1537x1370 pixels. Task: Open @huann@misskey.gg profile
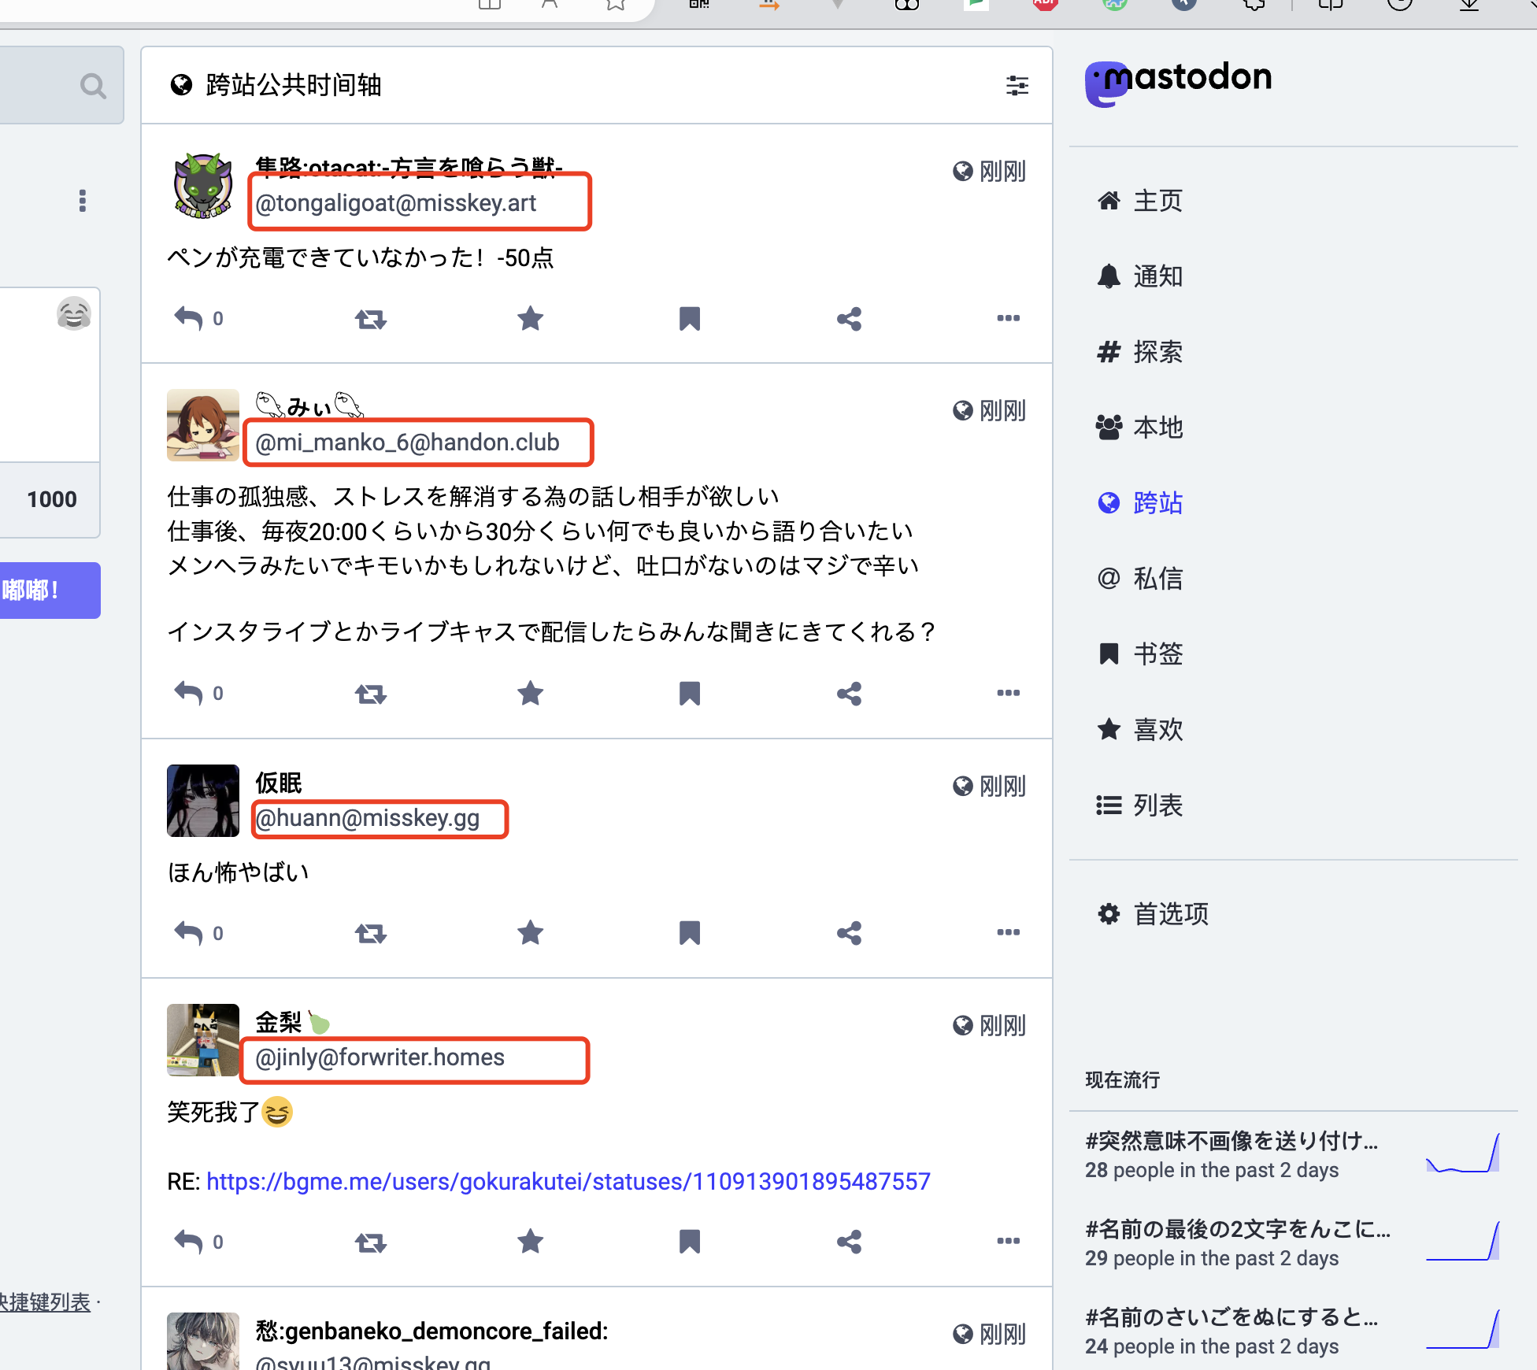pyautogui.click(x=368, y=818)
